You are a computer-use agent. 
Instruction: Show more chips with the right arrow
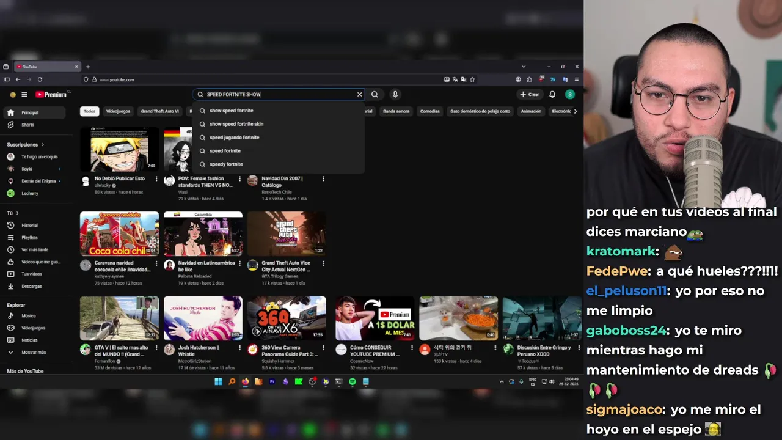[x=575, y=111]
